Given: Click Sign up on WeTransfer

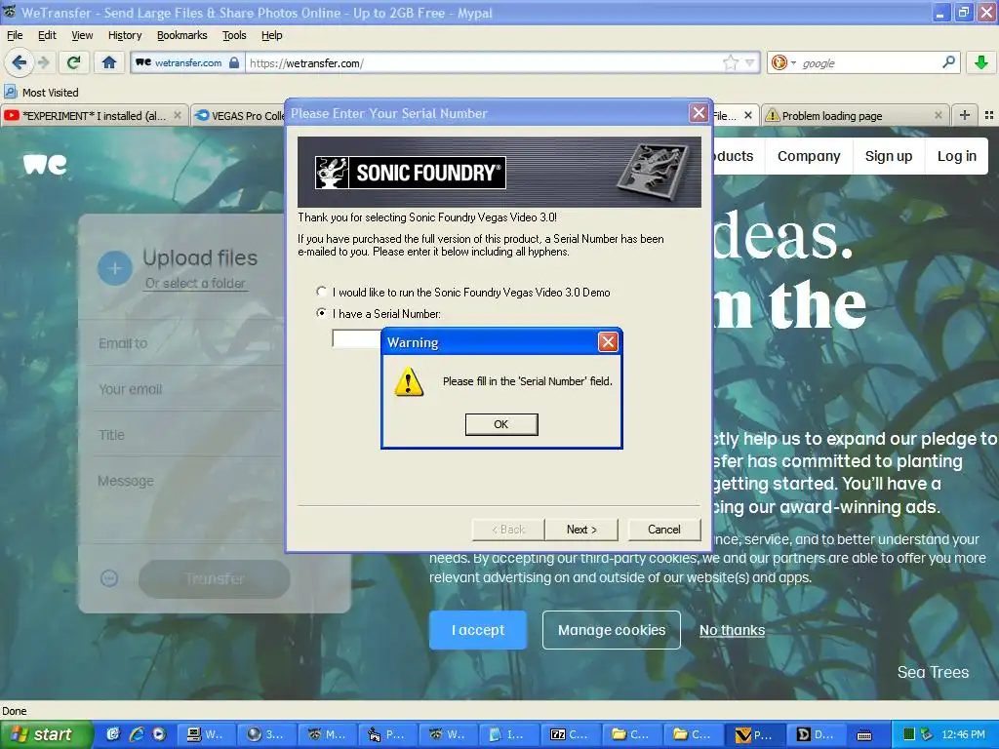Looking at the screenshot, I should coord(888,156).
